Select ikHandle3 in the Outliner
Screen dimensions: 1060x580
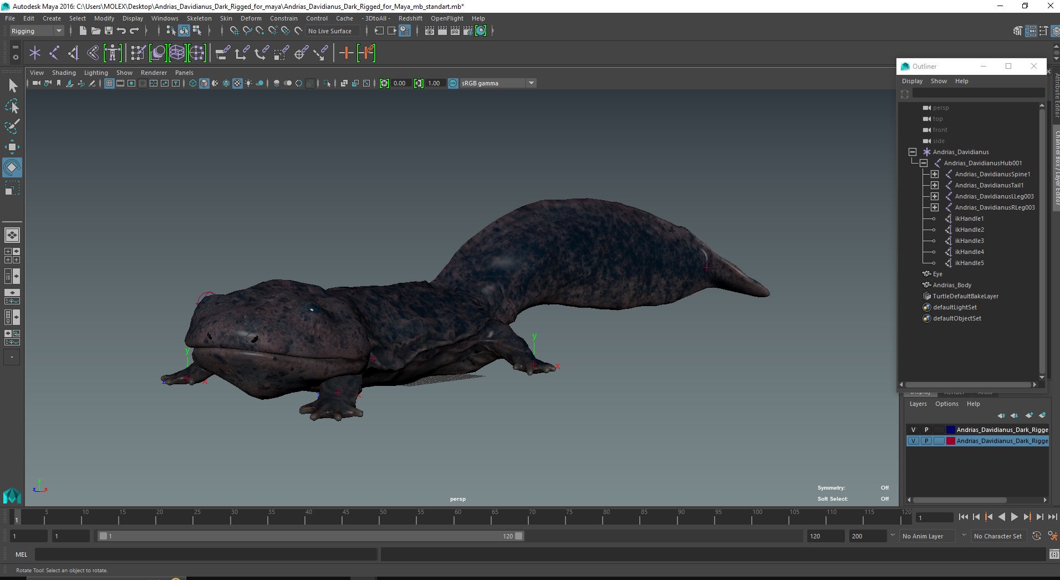point(969,241)
